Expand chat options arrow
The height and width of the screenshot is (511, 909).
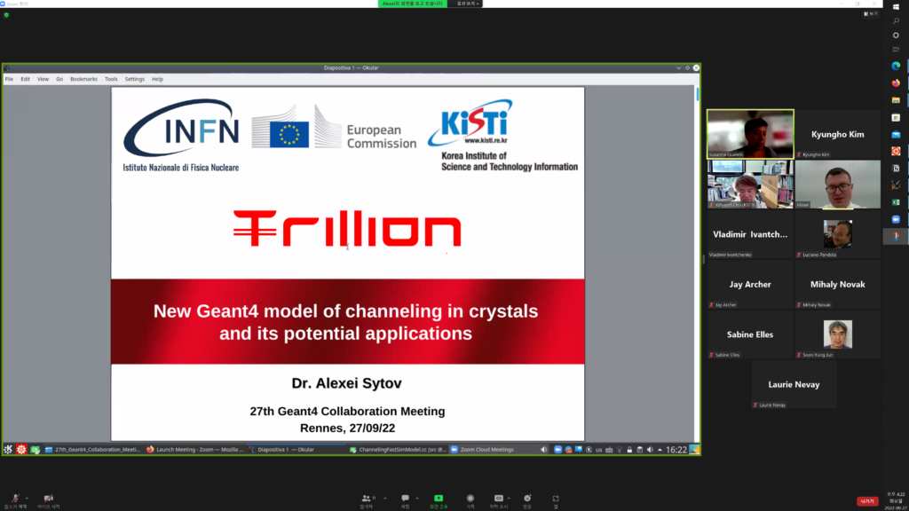417,499
